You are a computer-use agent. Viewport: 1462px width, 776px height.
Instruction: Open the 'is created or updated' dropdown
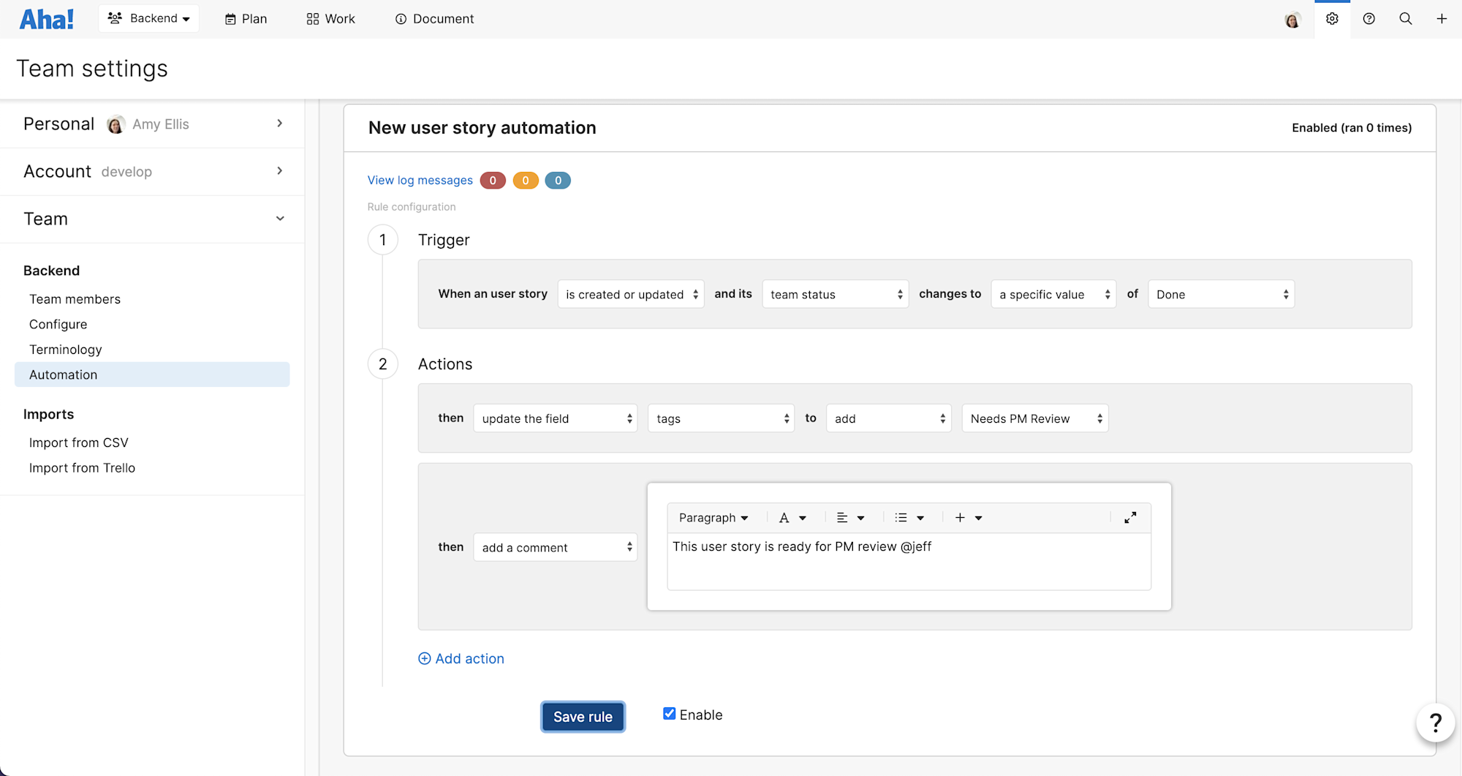[x=630, y=294]
